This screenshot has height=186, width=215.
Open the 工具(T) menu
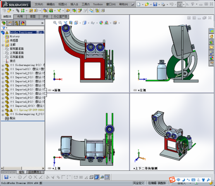[86, 5]
